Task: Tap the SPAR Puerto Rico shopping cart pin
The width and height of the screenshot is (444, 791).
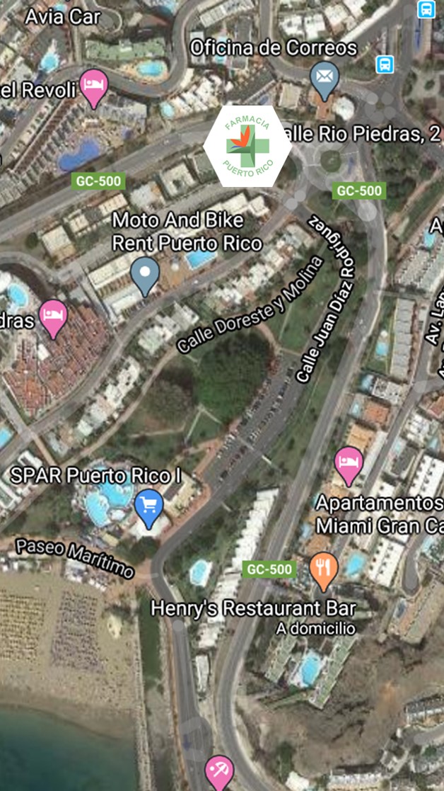Action: tap(149, 508)
